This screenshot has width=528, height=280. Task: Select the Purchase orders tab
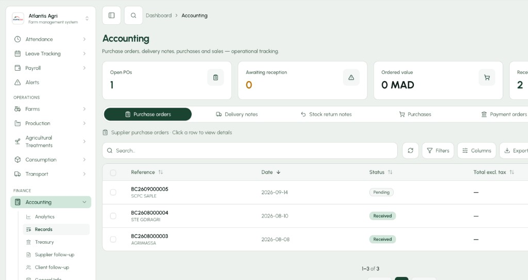(148, 114)
